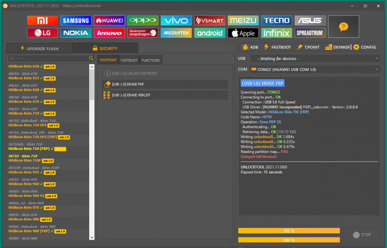Open the Android section logo
387x248 pixels.
(x=209, y=33)
